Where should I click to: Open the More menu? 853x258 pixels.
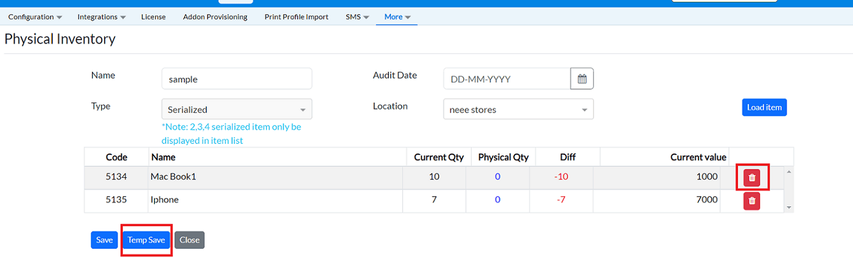tap(397, 17)
